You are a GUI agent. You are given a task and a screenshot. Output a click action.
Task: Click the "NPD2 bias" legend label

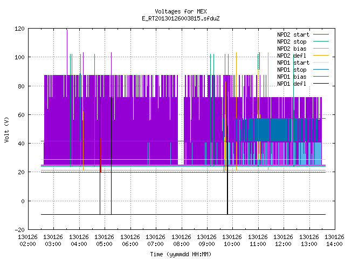292,49
